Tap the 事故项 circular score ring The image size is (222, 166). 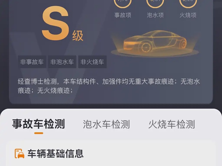tap(123, 4)
